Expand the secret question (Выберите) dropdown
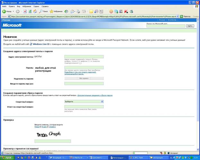Screen dimensions: 200x160 point(102,102)
